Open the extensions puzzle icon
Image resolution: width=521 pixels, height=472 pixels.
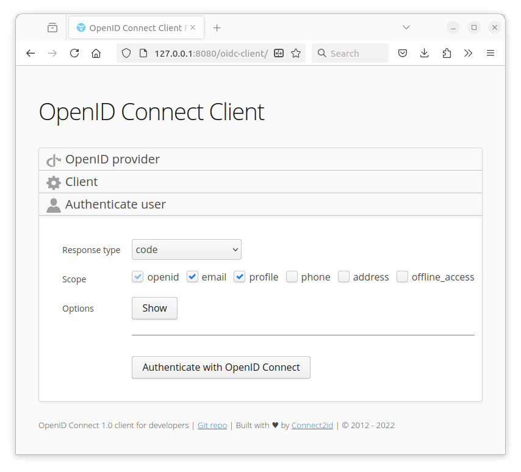(x=447, y=53)
